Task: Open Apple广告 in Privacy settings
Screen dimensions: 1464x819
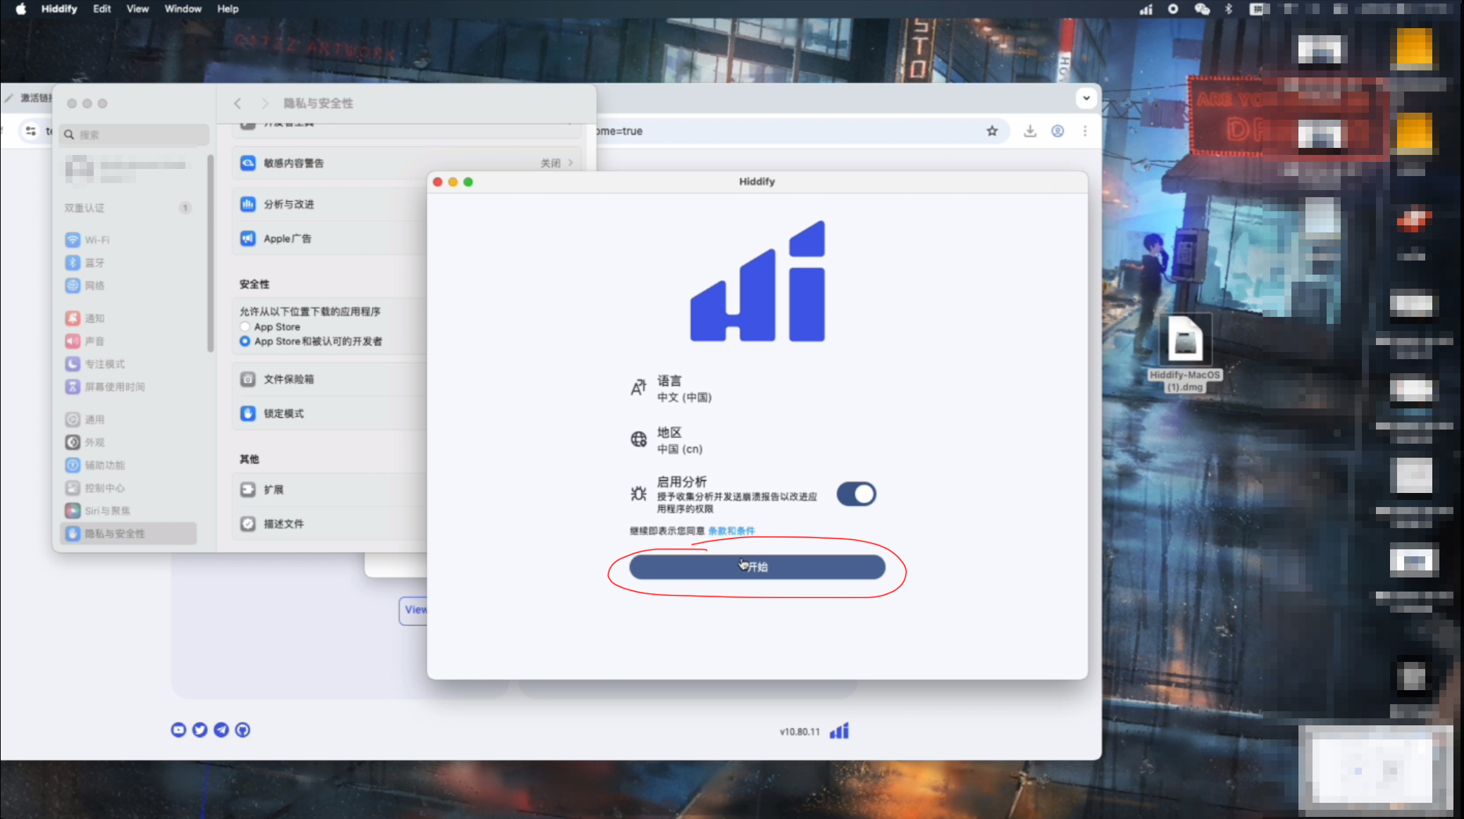Action: (330, 239)
